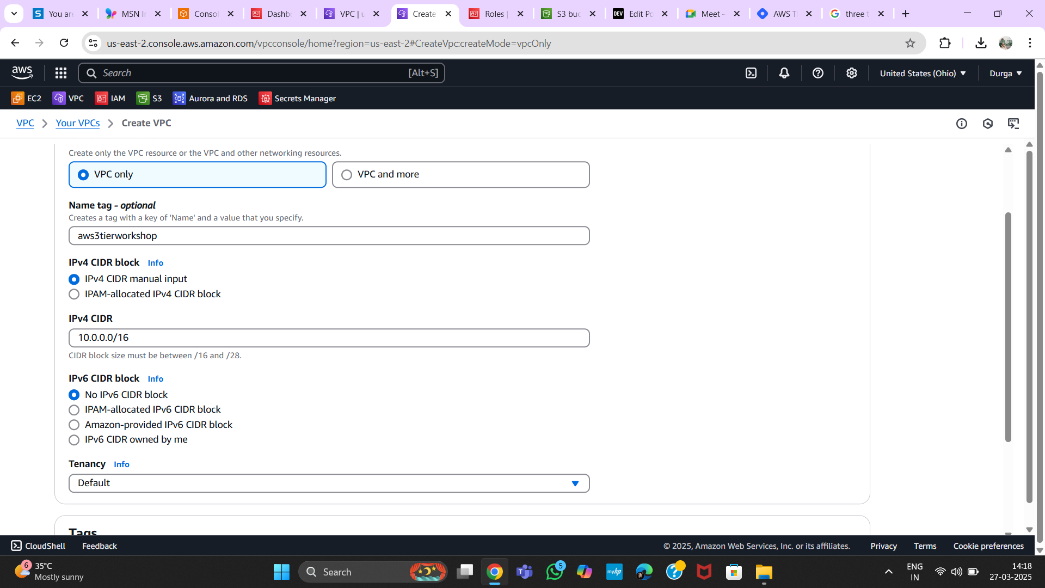The height and width of the screenshot is (588, 1045).
Task: Go to AWS console home logo
Action: [22, 72]
